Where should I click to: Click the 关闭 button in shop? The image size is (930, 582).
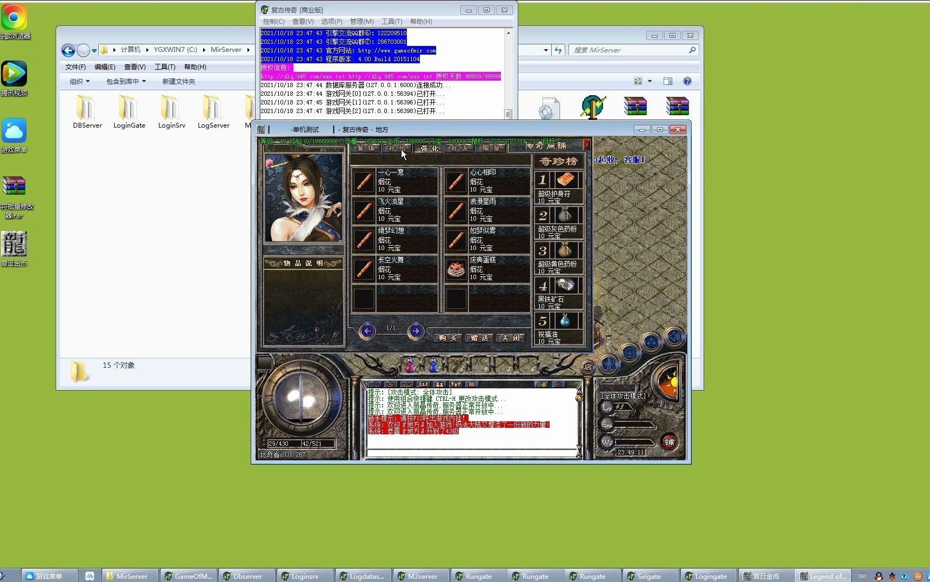pos(510,338)
